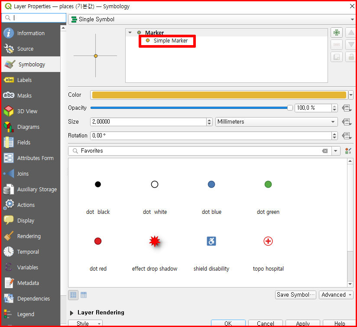Open data-defined override for Rotation

coord(347,136)
